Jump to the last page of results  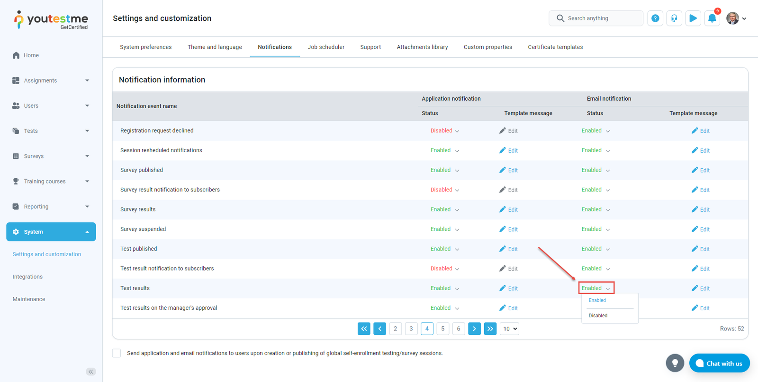pyautogui.click(x=490, y=329)
